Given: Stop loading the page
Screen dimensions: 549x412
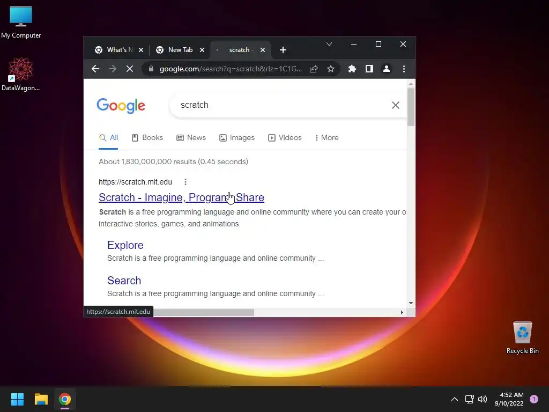Looking at the screenshot, I should (130, 69).
